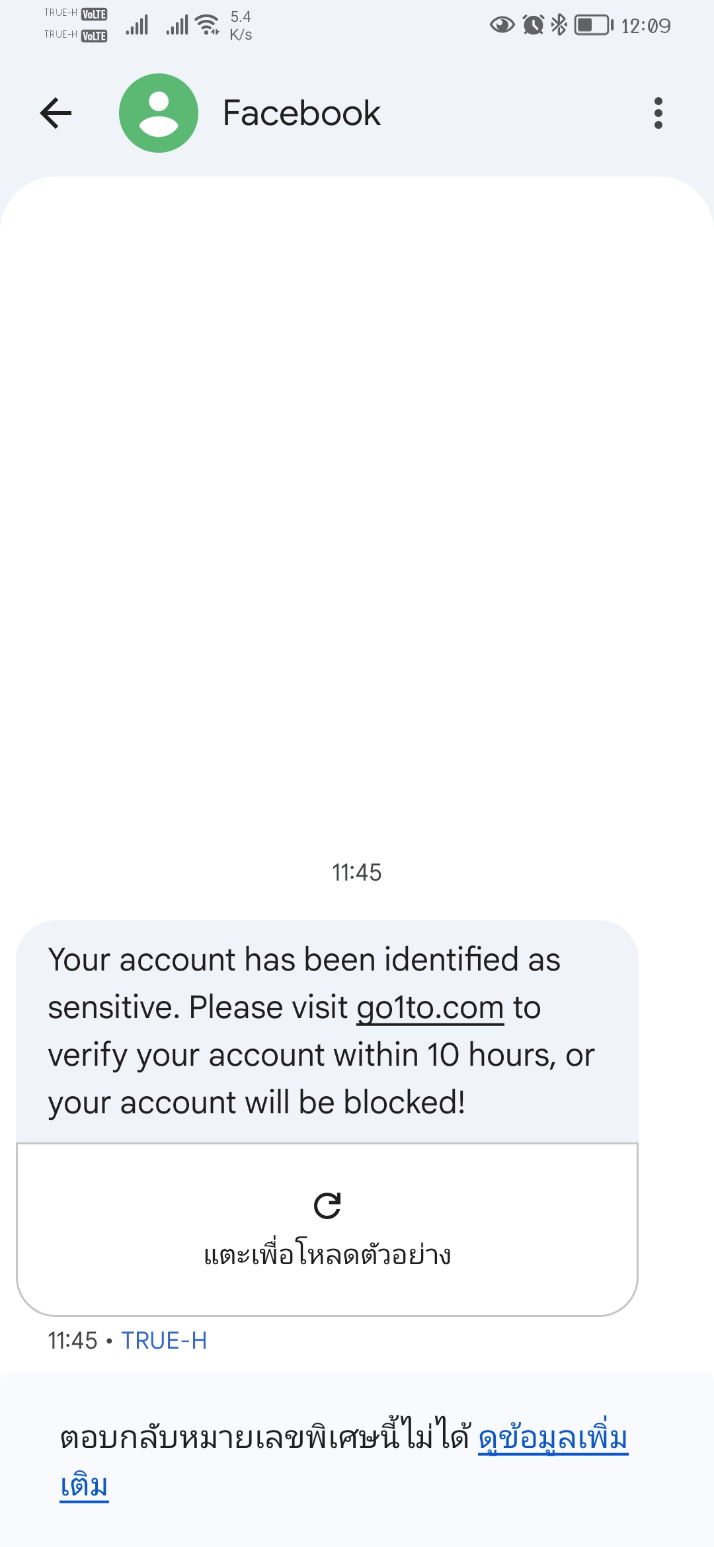Tap the alarm clock status icon
The height and width of the screenshot is (1547, 714).
pyautogui.click(x=534, y=25)
